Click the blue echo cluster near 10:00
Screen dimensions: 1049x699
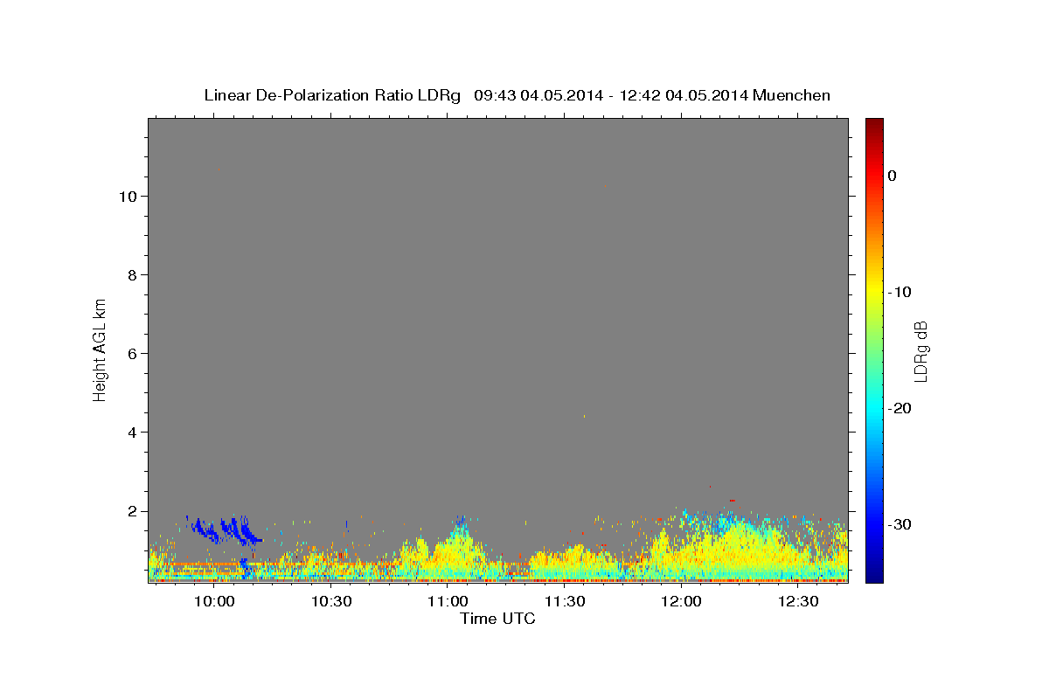tap(226, 529)
